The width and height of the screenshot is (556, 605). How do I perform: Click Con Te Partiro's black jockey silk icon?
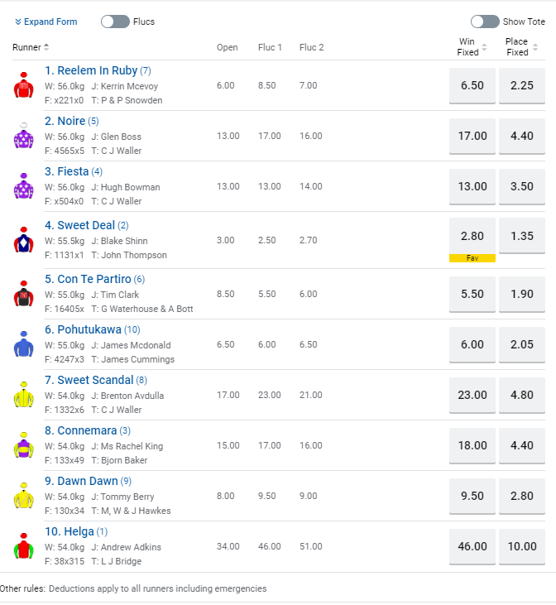23,294
